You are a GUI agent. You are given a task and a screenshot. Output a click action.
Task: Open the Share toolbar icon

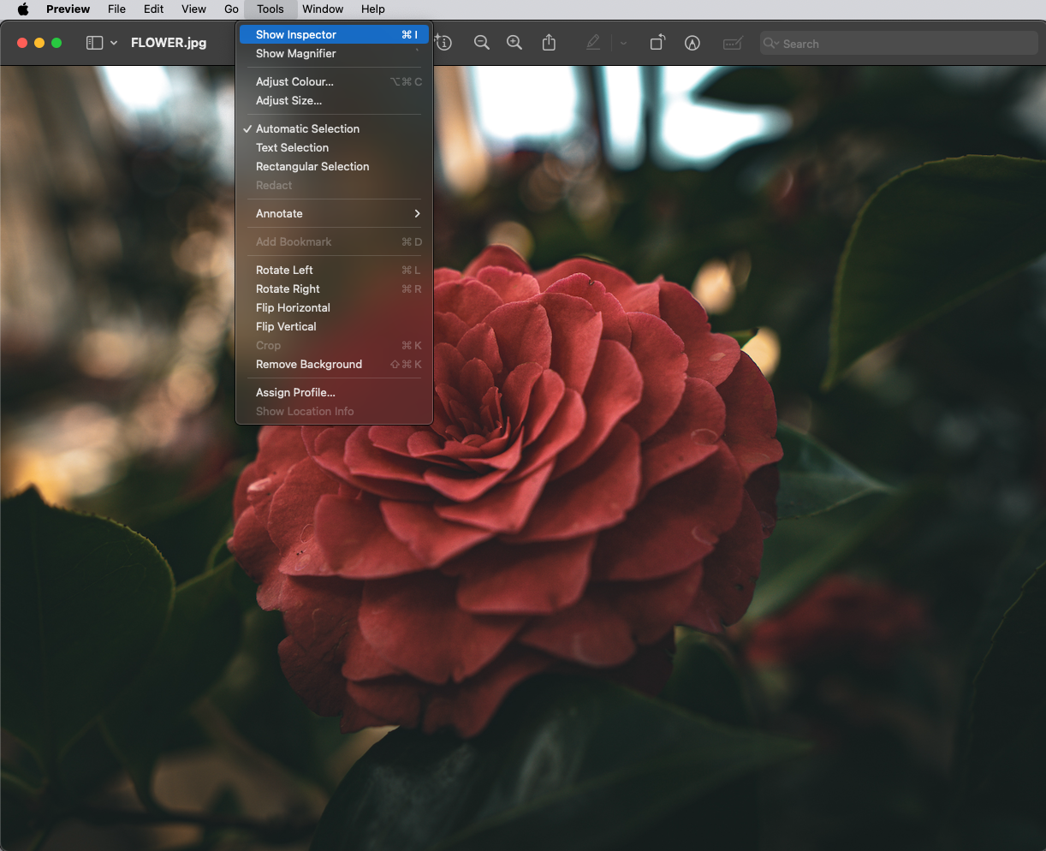click(x=550, y=43)
